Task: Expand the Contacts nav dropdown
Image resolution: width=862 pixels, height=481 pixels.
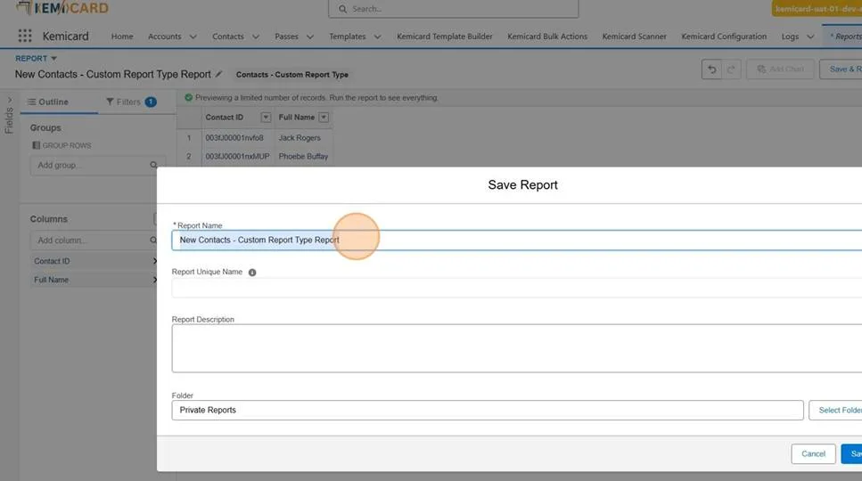Action: (256, 37)
